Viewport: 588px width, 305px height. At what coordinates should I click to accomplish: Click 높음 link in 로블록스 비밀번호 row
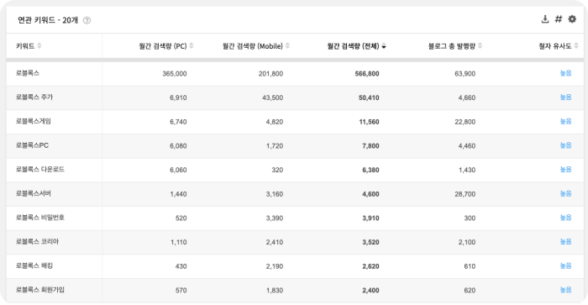pos(565,218)
